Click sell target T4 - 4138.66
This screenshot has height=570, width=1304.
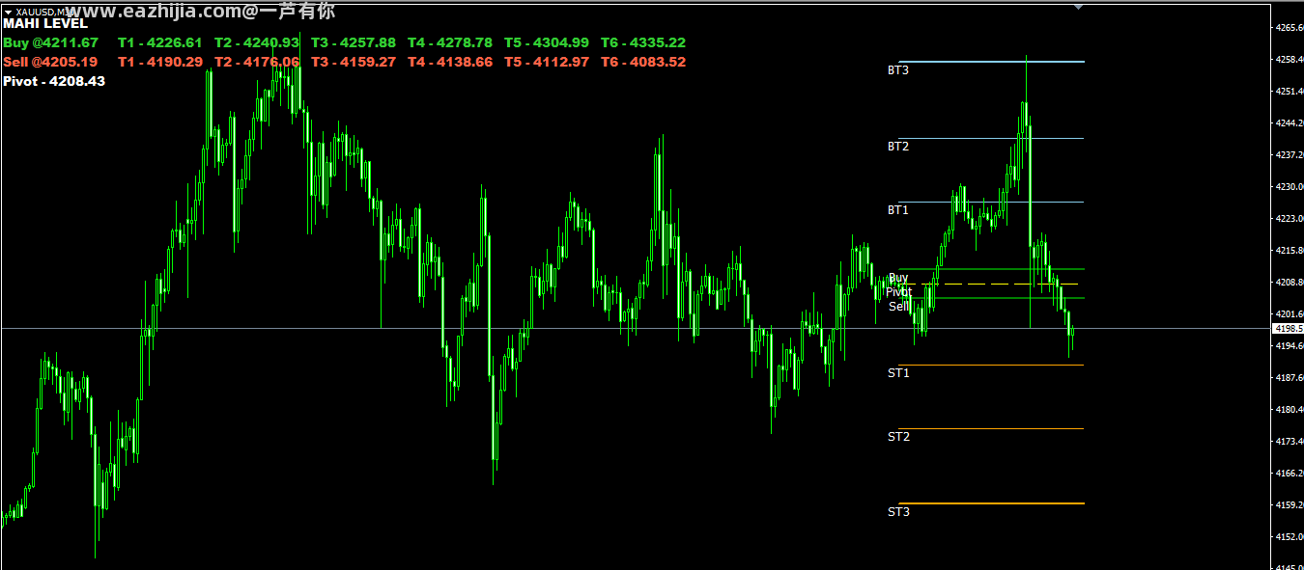(x=450, y=62)
